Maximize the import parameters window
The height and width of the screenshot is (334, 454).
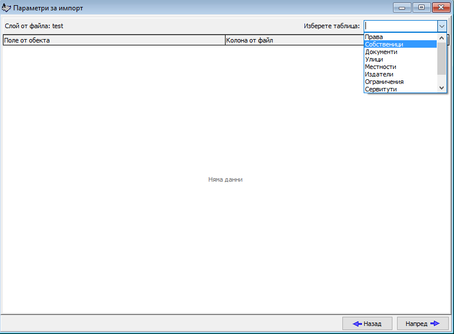(421, 7)
